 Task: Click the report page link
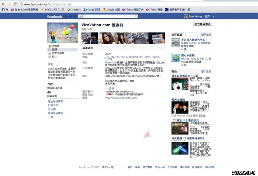(56, 113)
